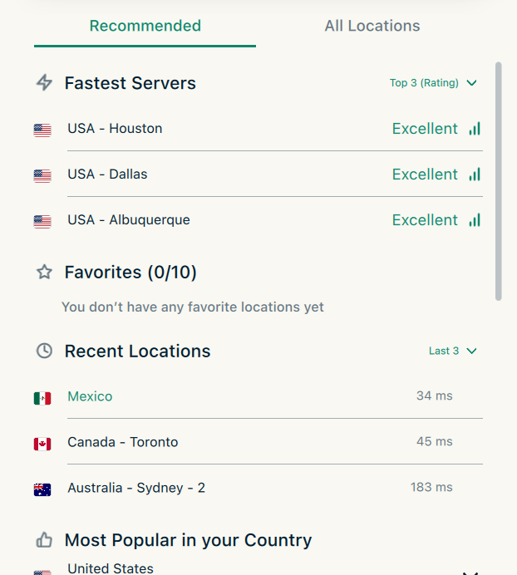Click the US flag beside USA - Dallas
This screenshot has height=575, width=517.
(42, 176)
